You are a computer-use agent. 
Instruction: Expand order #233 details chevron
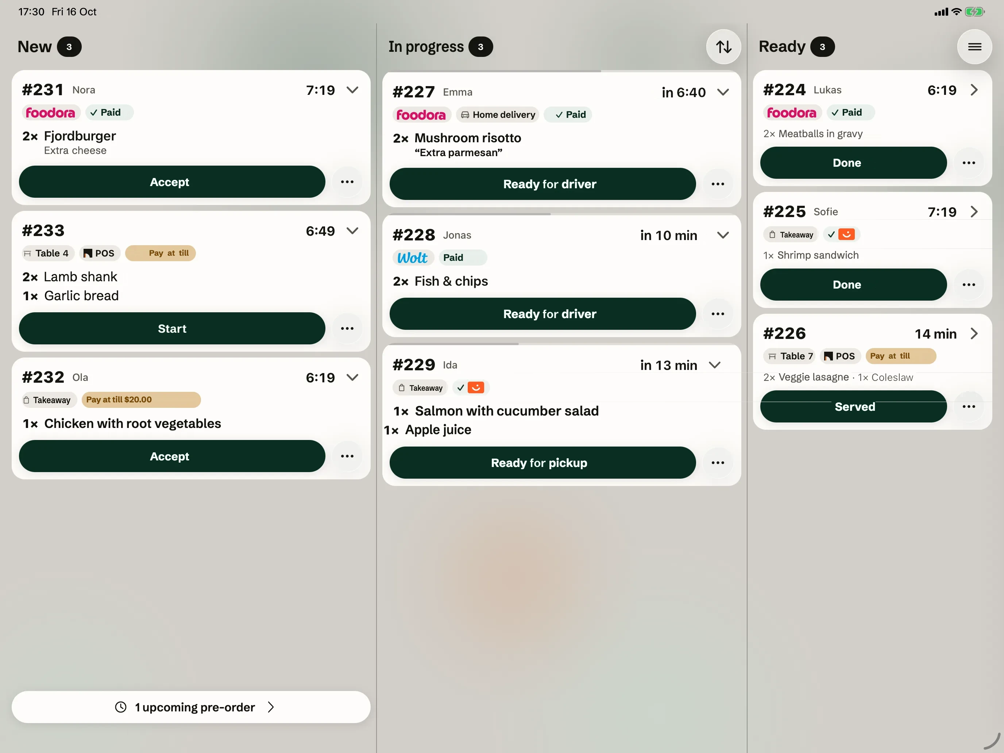pyautogui.click(x=353, y=231)
